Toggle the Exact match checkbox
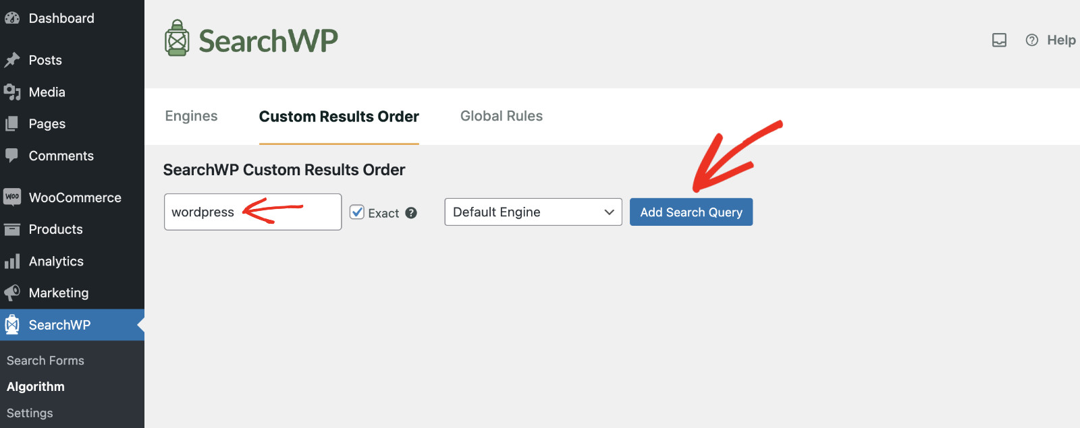Image resolution: width=1080 pixels, height=428 pixels. [x=357, y=212]
